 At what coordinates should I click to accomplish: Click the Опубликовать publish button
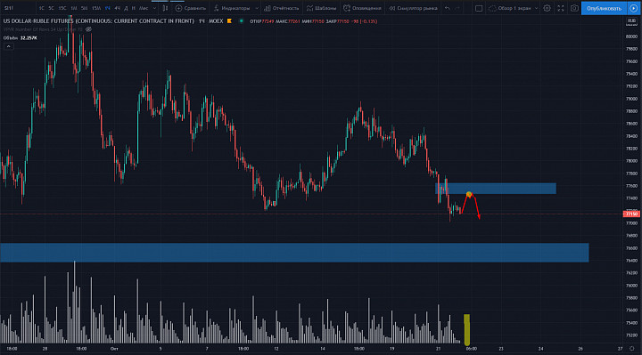tap(604, 8)
